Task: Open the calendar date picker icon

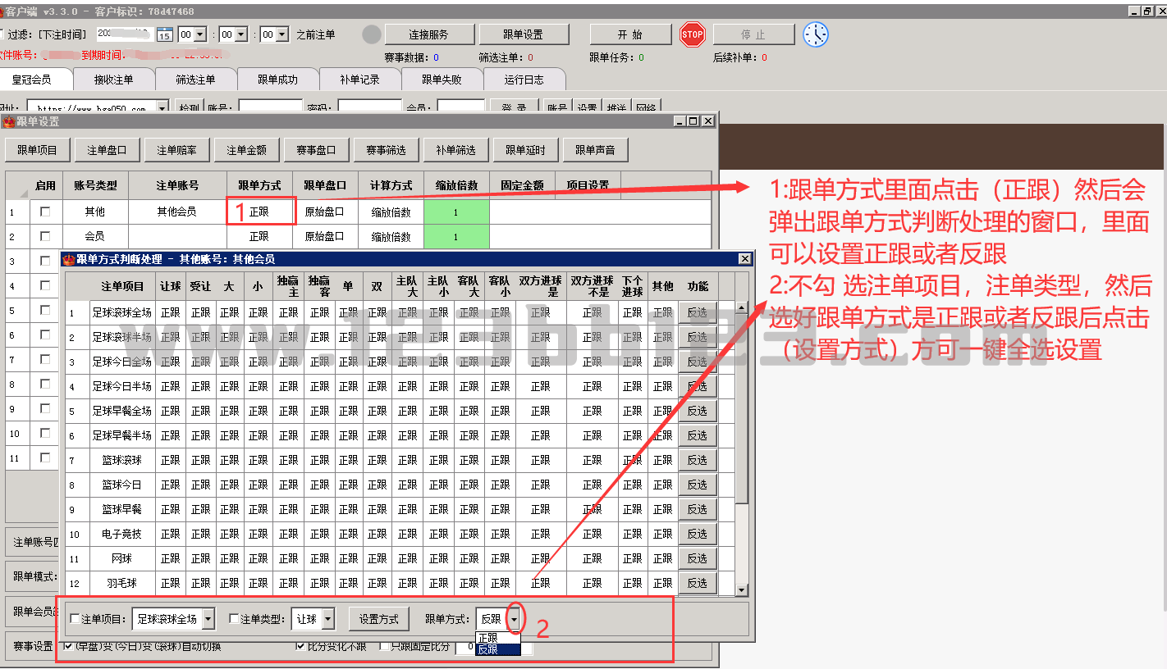Action: (x=164, y=34)
